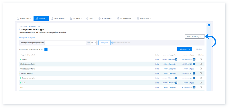The width and height of the screenshot is (229, 108).
Task: Expand the Adicionar button arrow
Action: pyautogui.click(x=189, y=49)
